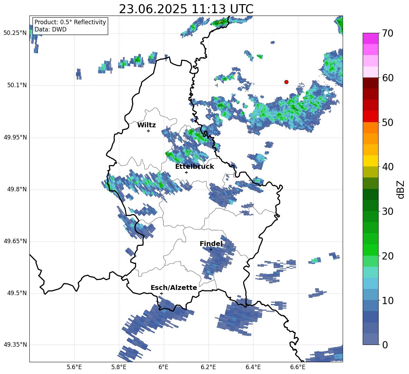The width and height of the screenshot is (409, 374).
Task: Click the 0 value on the colorbar
Action: coord(385,345)
